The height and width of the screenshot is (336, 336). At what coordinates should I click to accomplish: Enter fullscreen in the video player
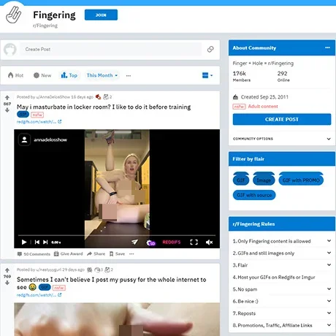194,242
